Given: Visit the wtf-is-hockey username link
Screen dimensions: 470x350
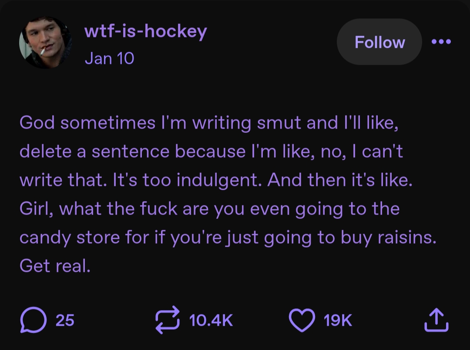Looking at the screenshot, I should (145, 31).
